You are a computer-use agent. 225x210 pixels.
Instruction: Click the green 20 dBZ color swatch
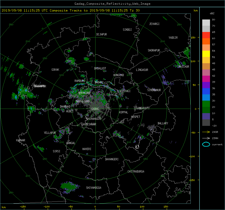point(206,104)
